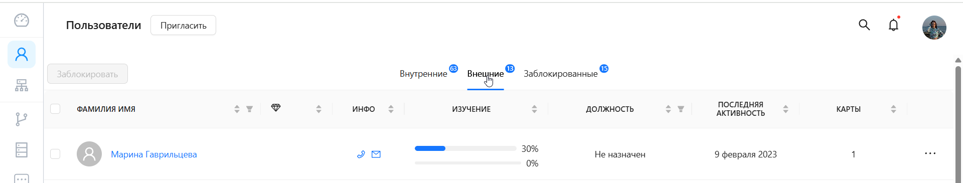This screenshot has width=963, height=183.
Task: Click the 30% learning progress bar
Action: 465,148
